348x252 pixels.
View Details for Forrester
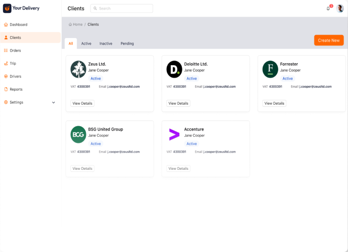[274, 103]
